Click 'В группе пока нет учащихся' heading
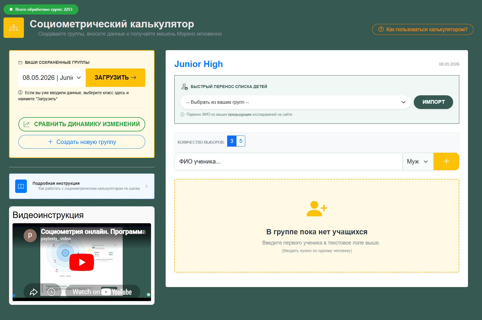This screenshot has height=320, width=482. point(317,232)
